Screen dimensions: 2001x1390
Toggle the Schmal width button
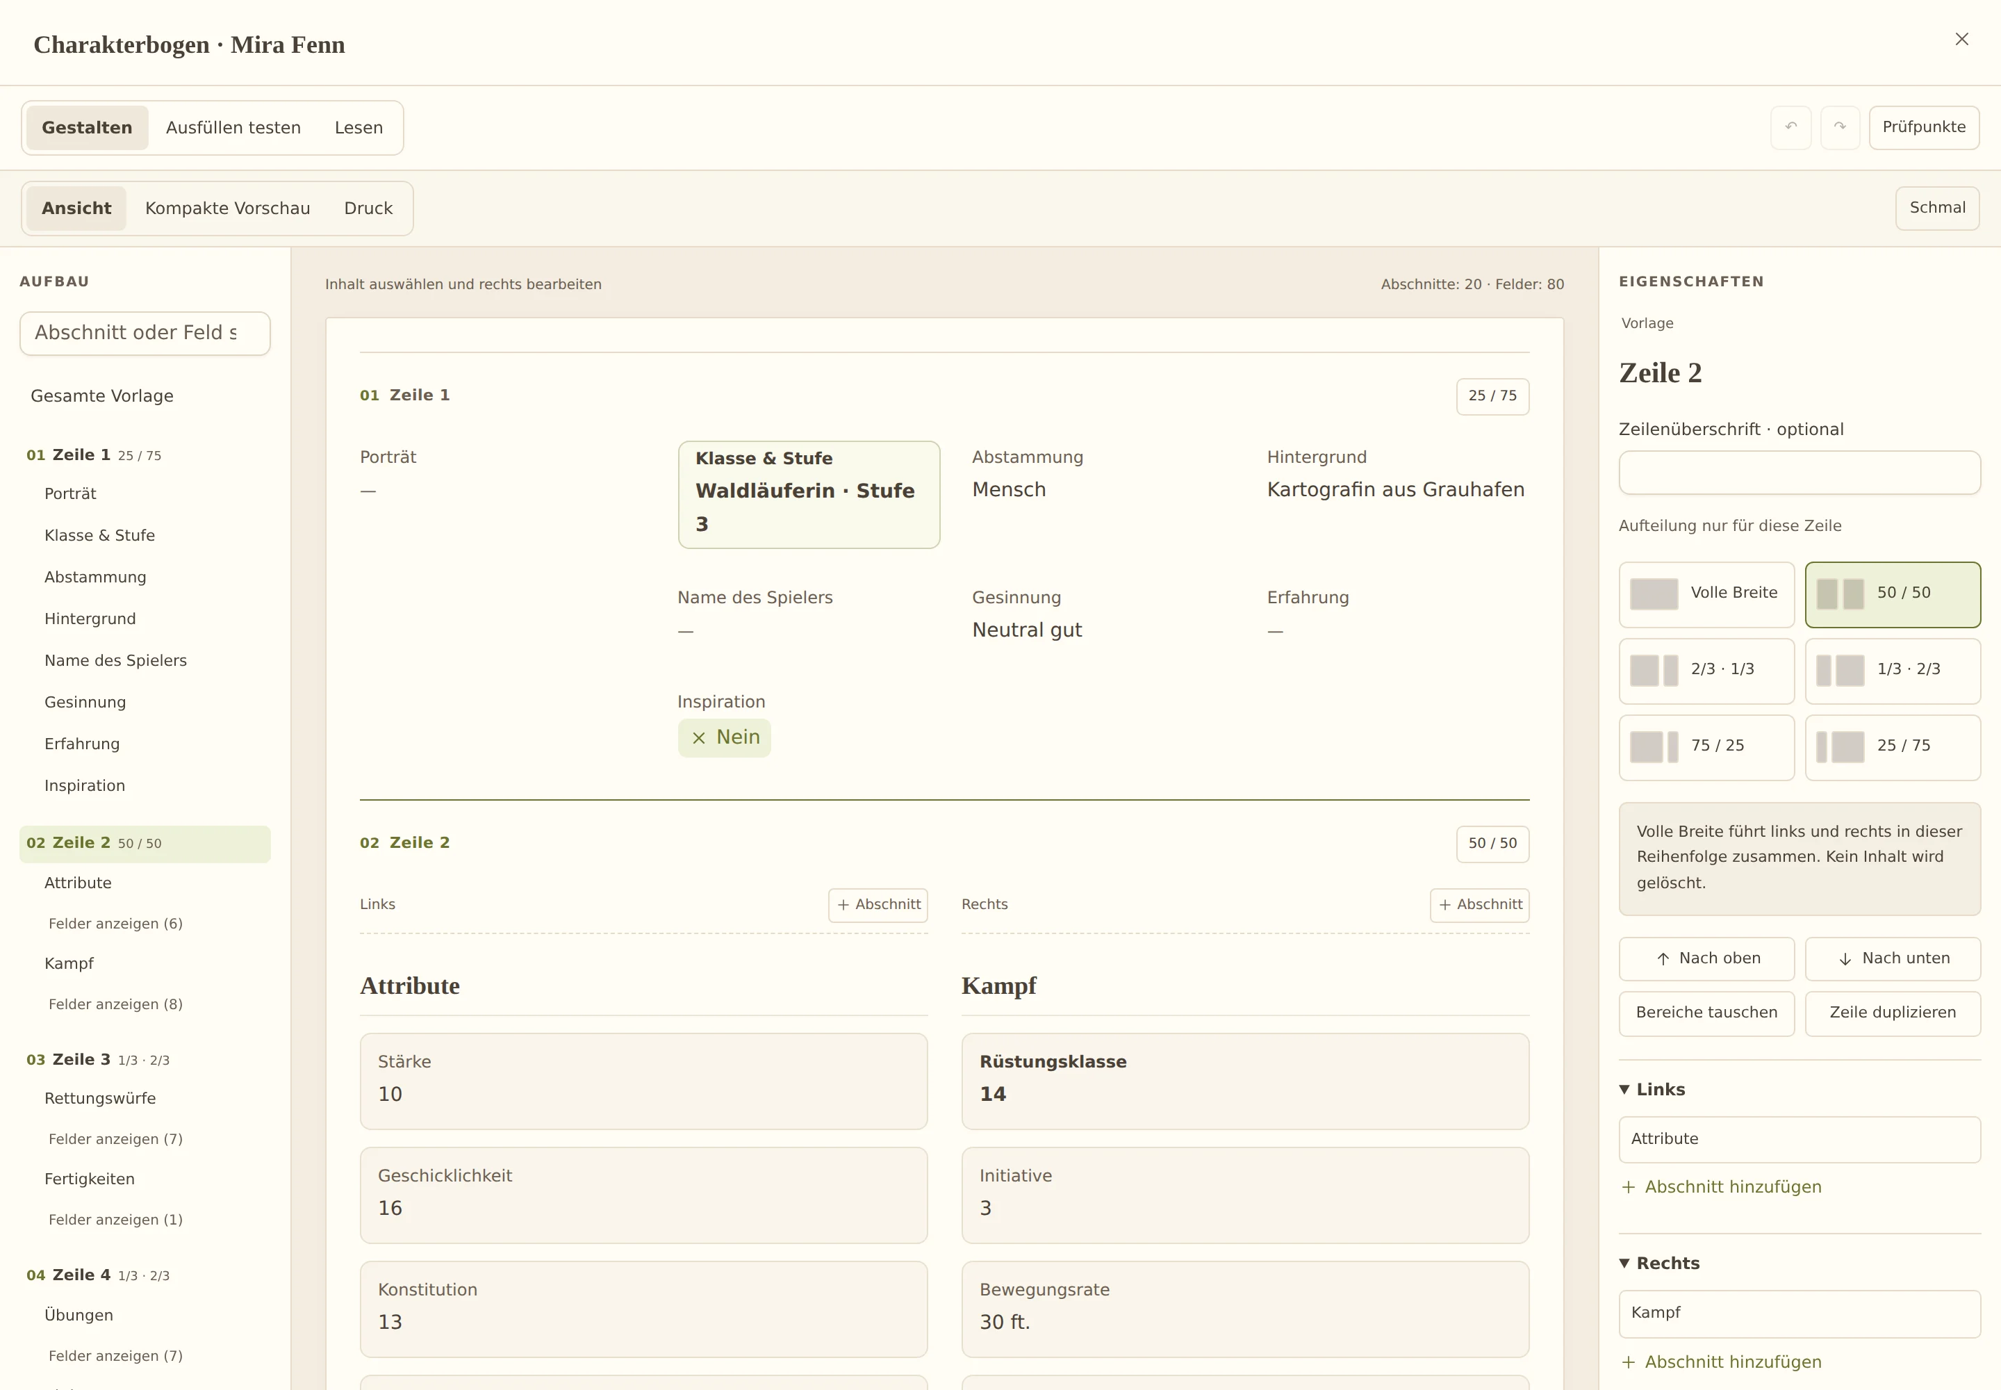click(x=1936, y=208)
